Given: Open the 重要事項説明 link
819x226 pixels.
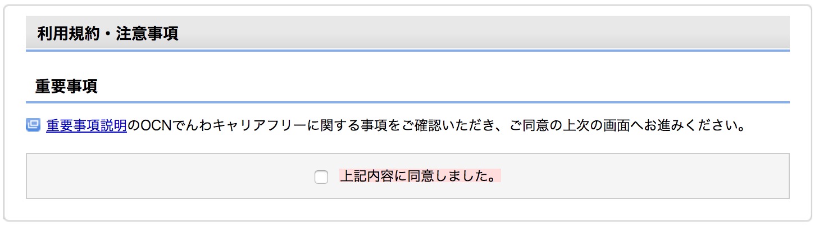Looking at the screenshot, I should click(x=87, y=125).
